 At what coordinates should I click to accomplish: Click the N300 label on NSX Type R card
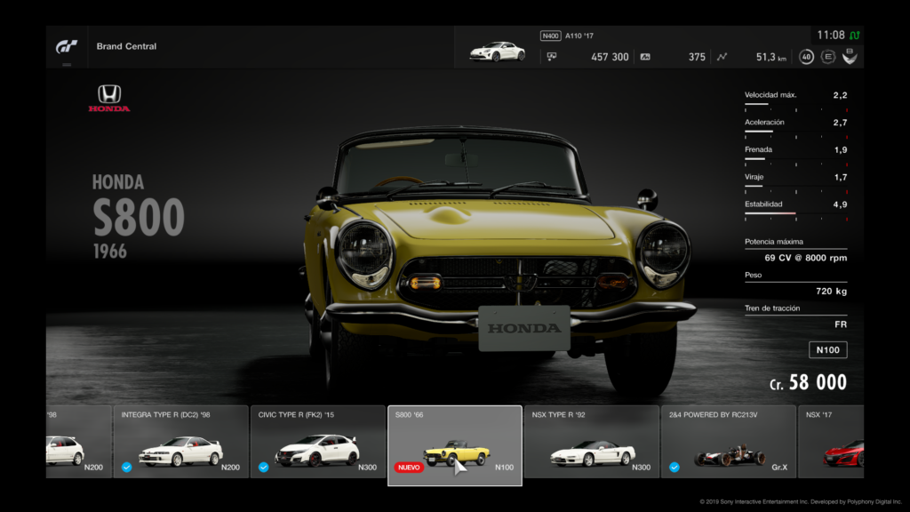[641, 468]
